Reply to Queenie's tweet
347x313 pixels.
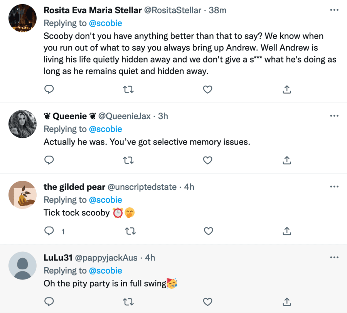pos(49,160)
